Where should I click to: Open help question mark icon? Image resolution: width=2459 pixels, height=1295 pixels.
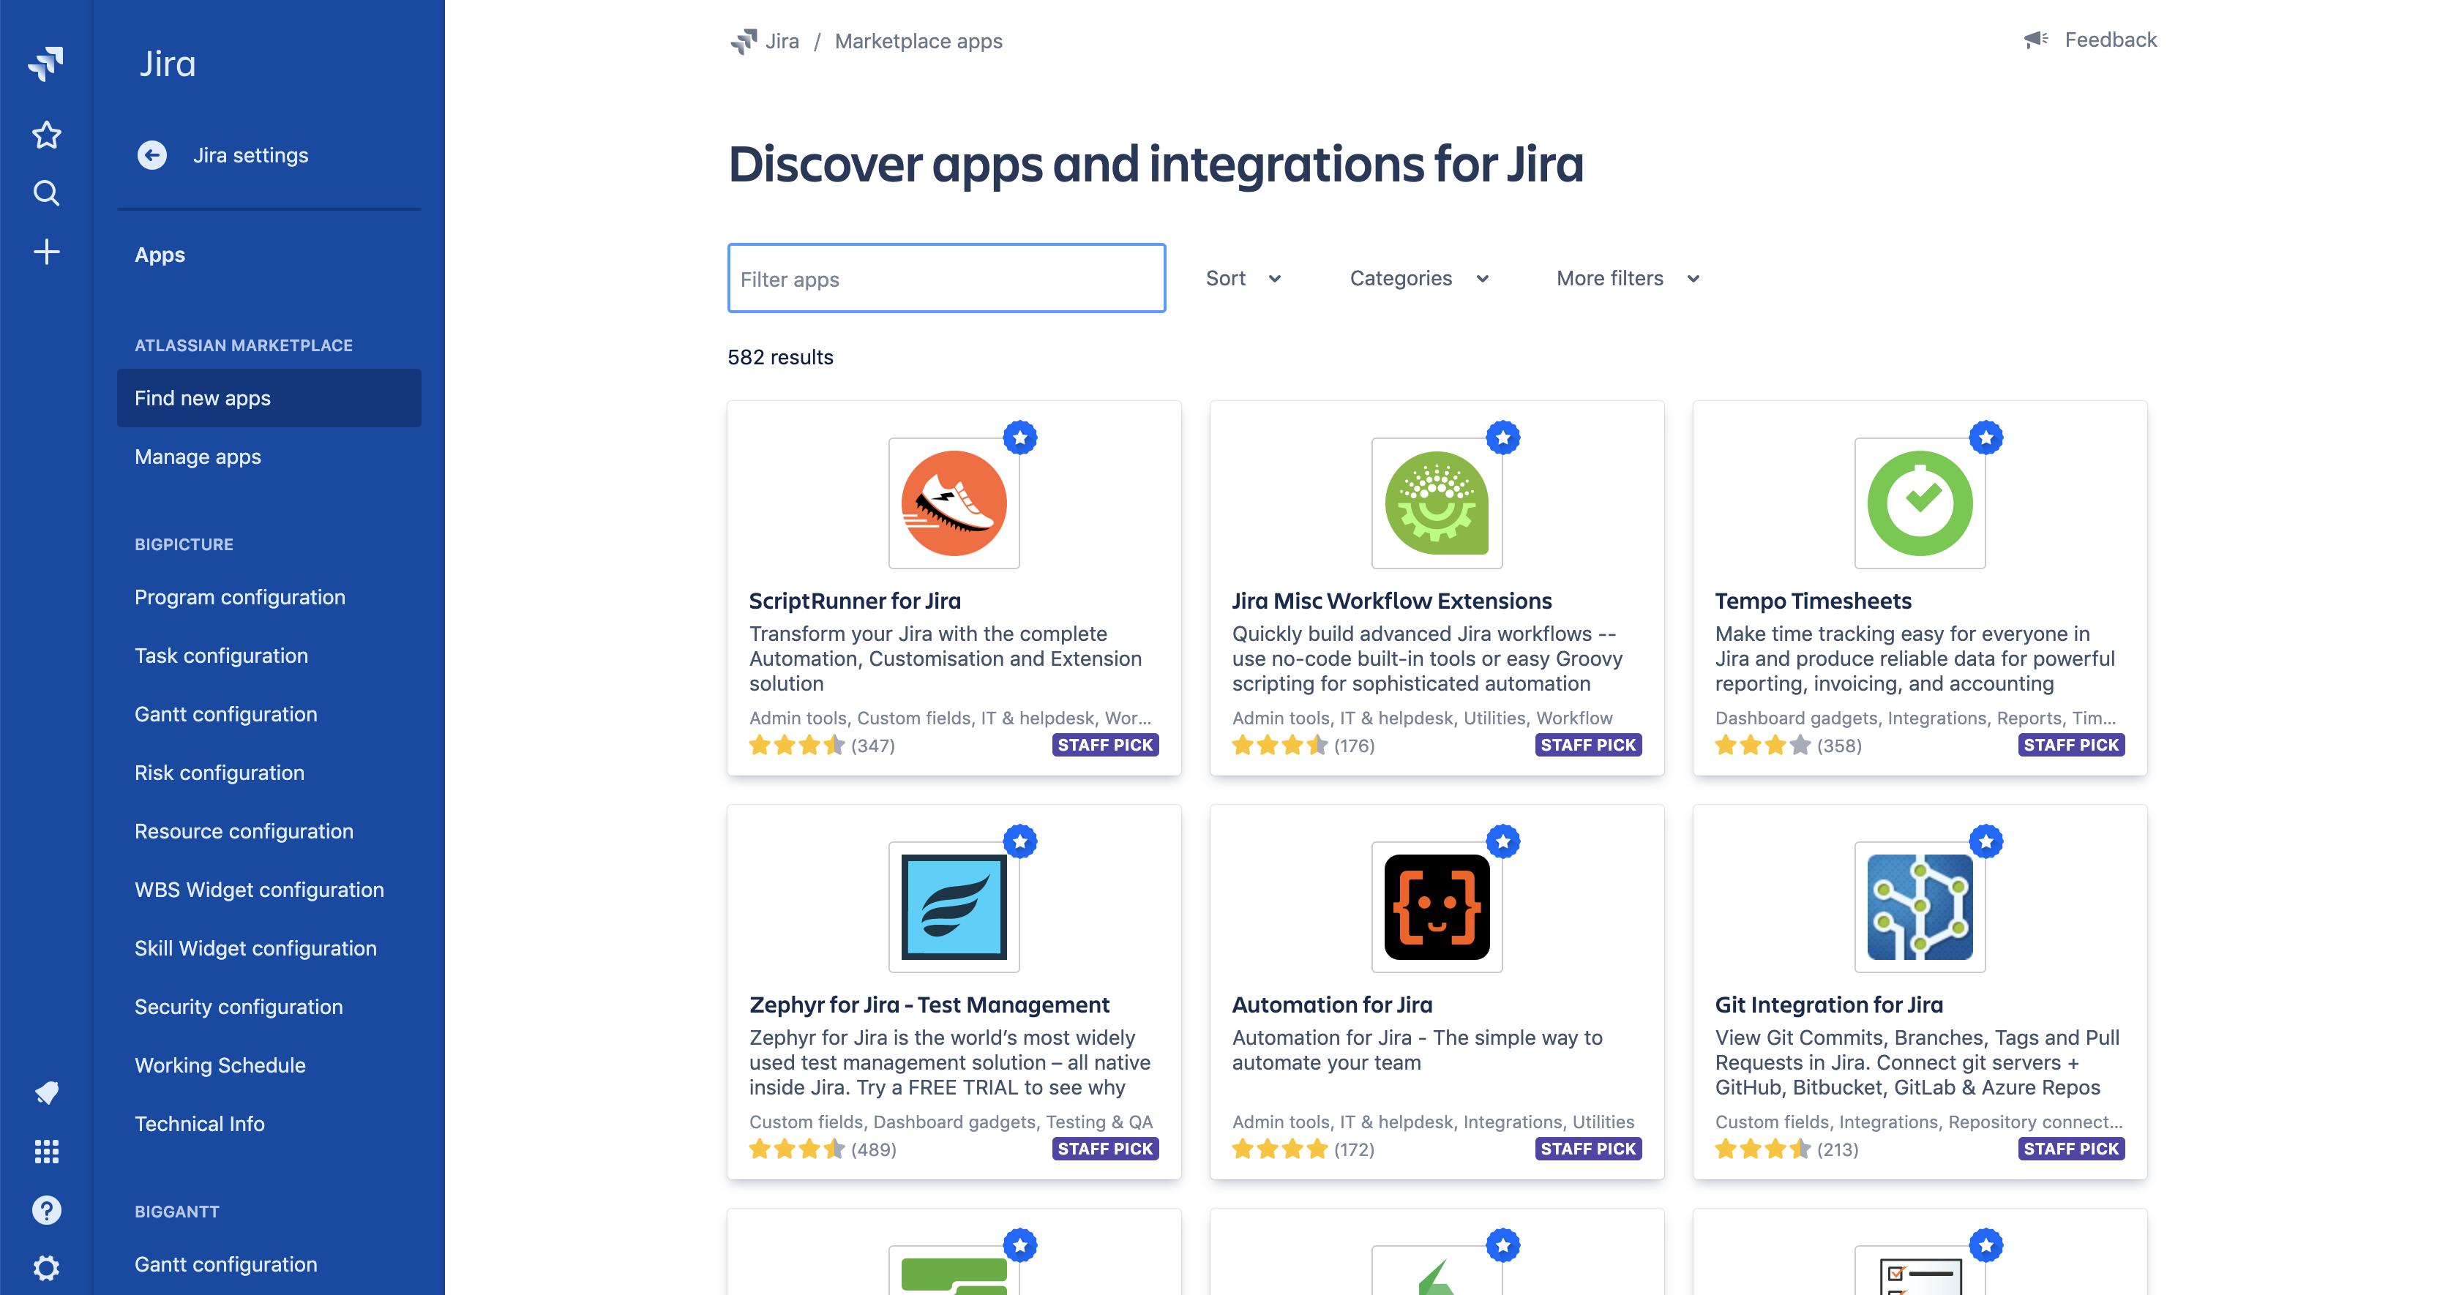tap(46, 1209)
